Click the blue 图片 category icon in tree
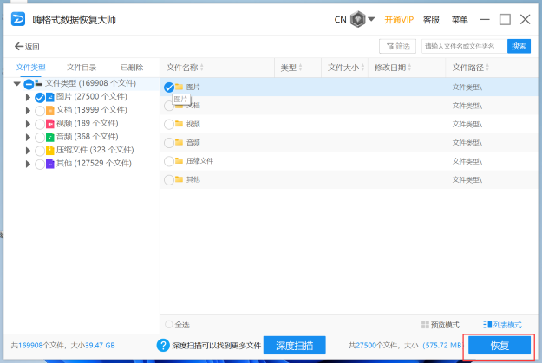The image size is (542, 363). [50, 97]
